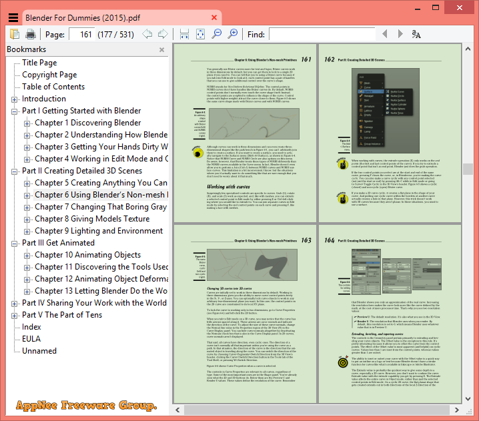Expand Chapter 10 Animating Objects

coord(27,256)
